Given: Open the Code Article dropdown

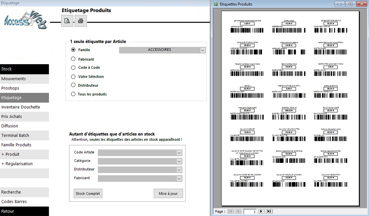Looking at the screenshot, I should (x=179, y=153).
